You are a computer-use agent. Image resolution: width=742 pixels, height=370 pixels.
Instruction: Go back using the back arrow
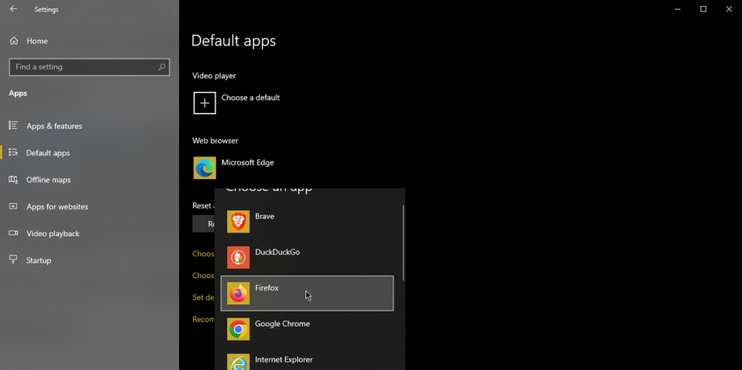13,9
